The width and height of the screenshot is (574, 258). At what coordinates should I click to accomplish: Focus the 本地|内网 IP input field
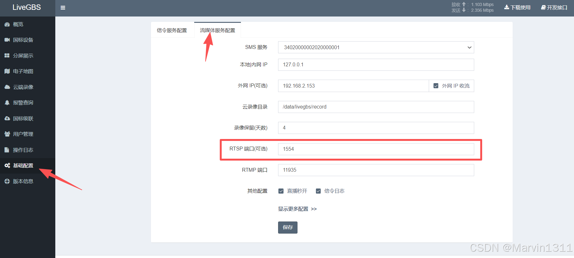tap(376, 65)
